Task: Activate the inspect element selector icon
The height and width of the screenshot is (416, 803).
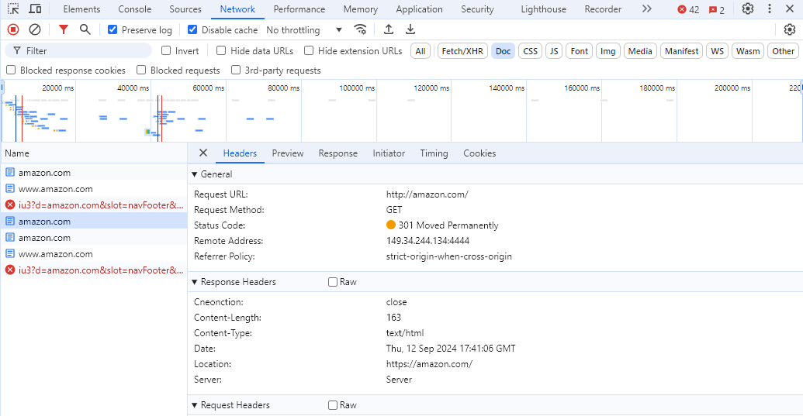Action: (13, 9)
